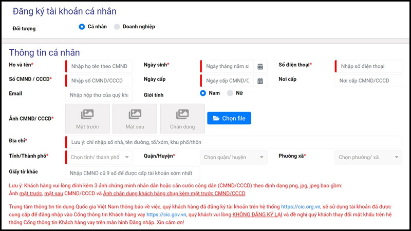Click the Mặt sau image upload box

pos(135,119)
